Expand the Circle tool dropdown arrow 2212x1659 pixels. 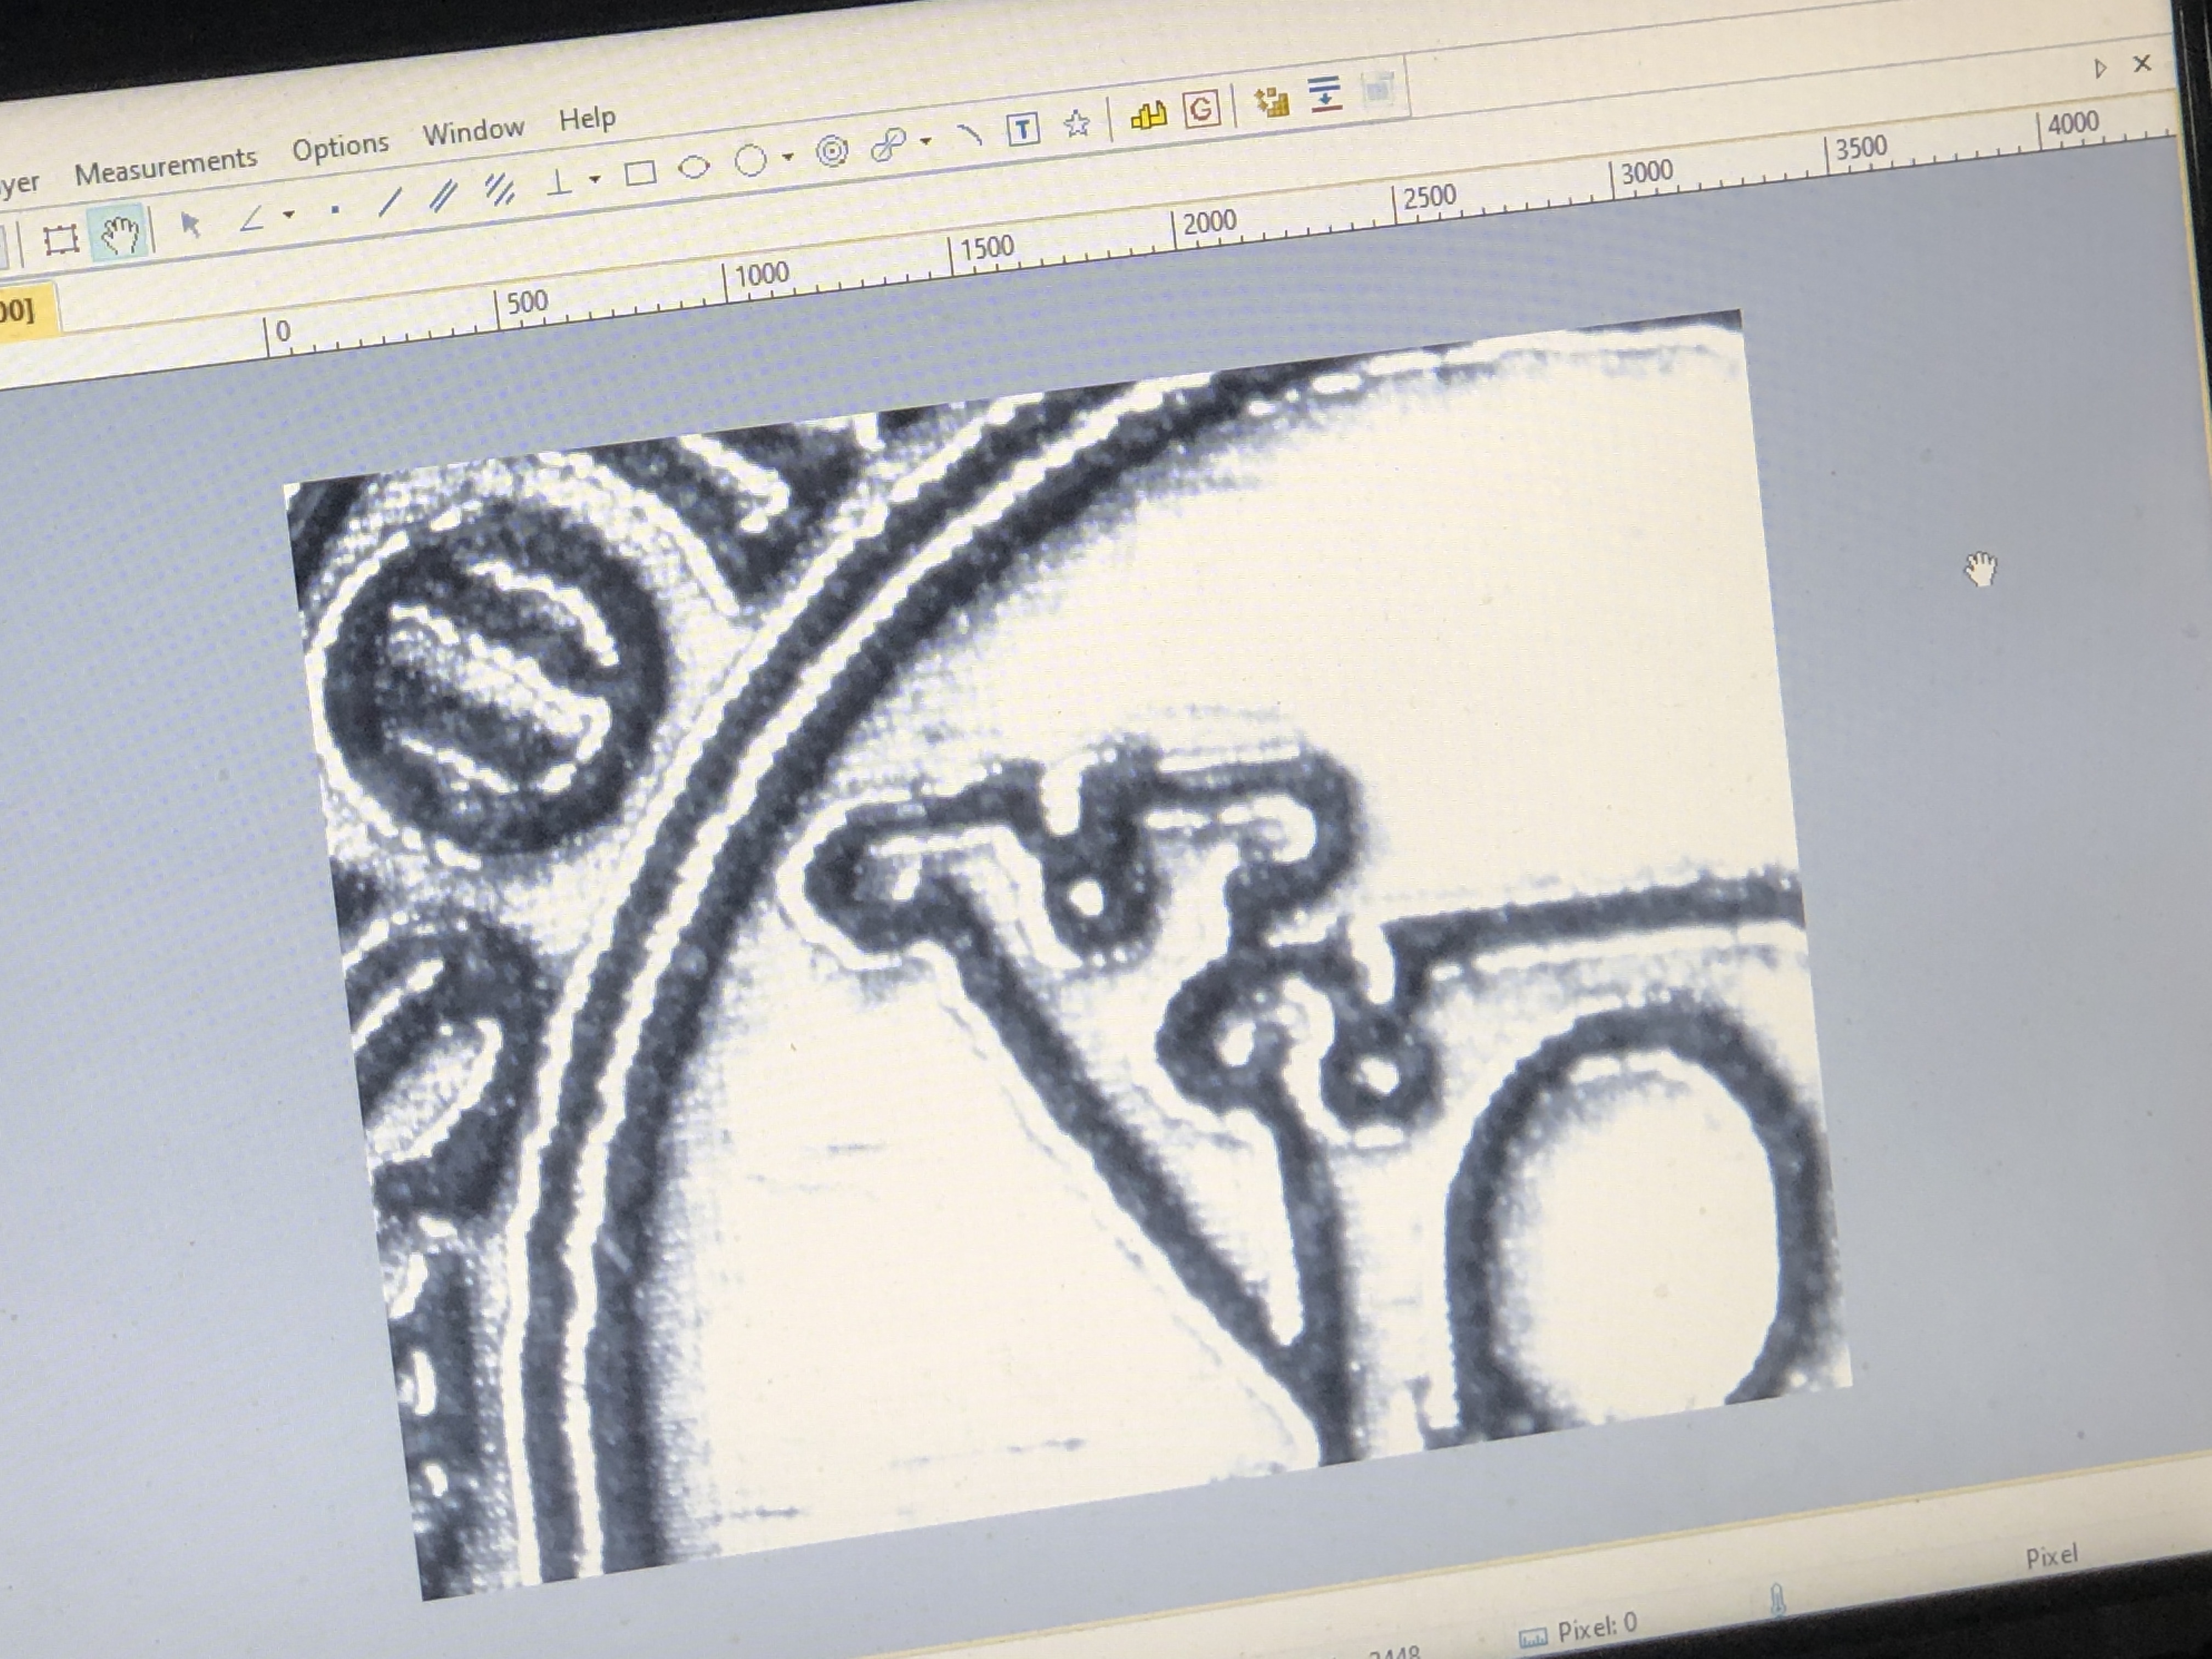pos(788,156)
